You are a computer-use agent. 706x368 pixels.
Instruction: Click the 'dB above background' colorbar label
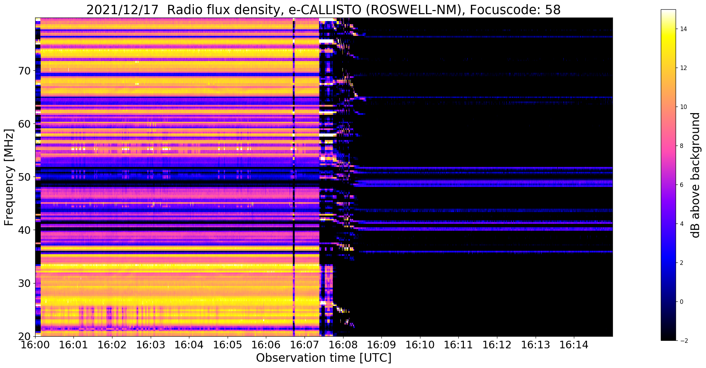point(696,175)
